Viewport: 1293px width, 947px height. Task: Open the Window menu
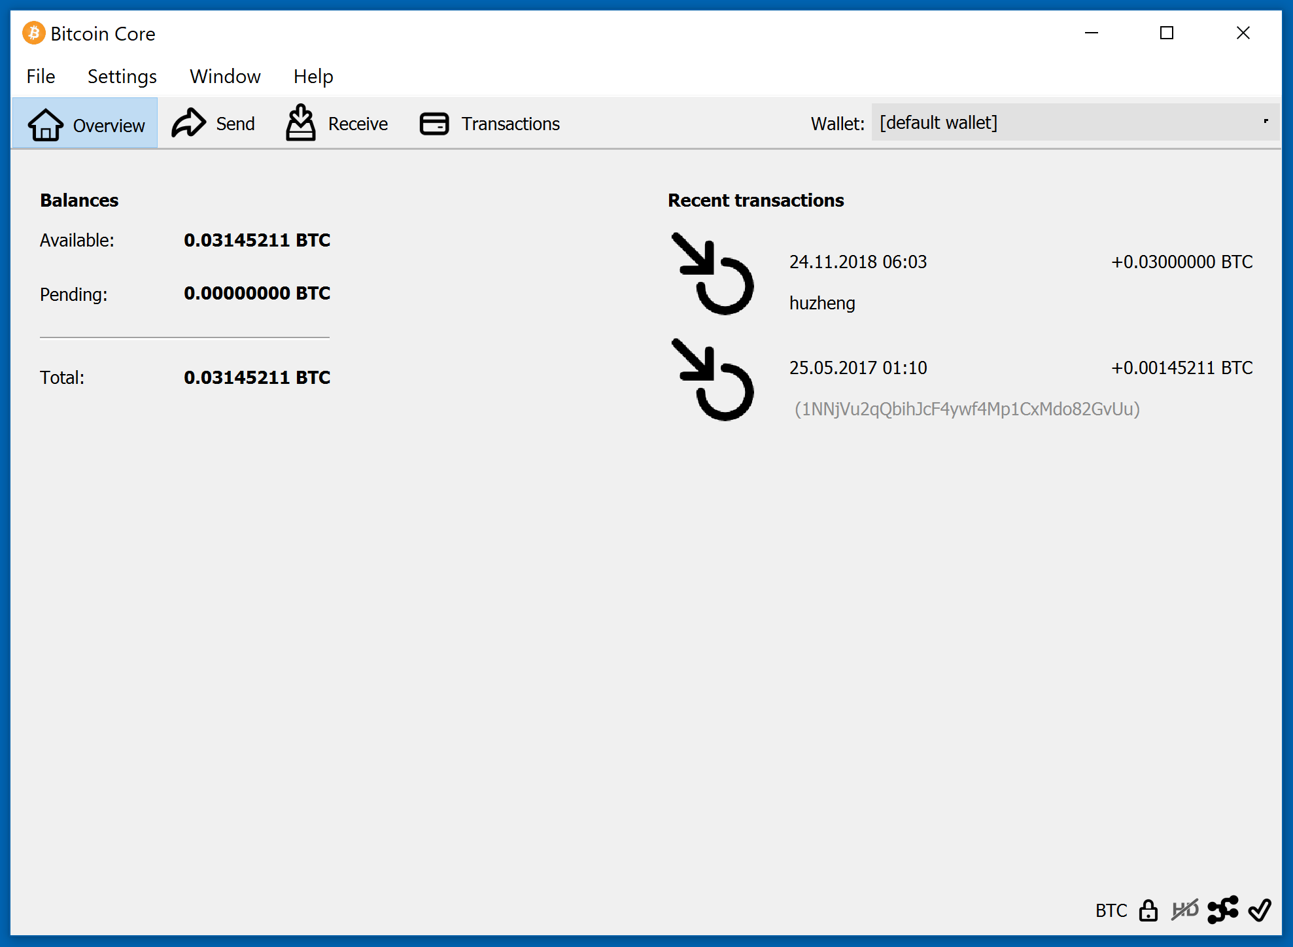225,77
